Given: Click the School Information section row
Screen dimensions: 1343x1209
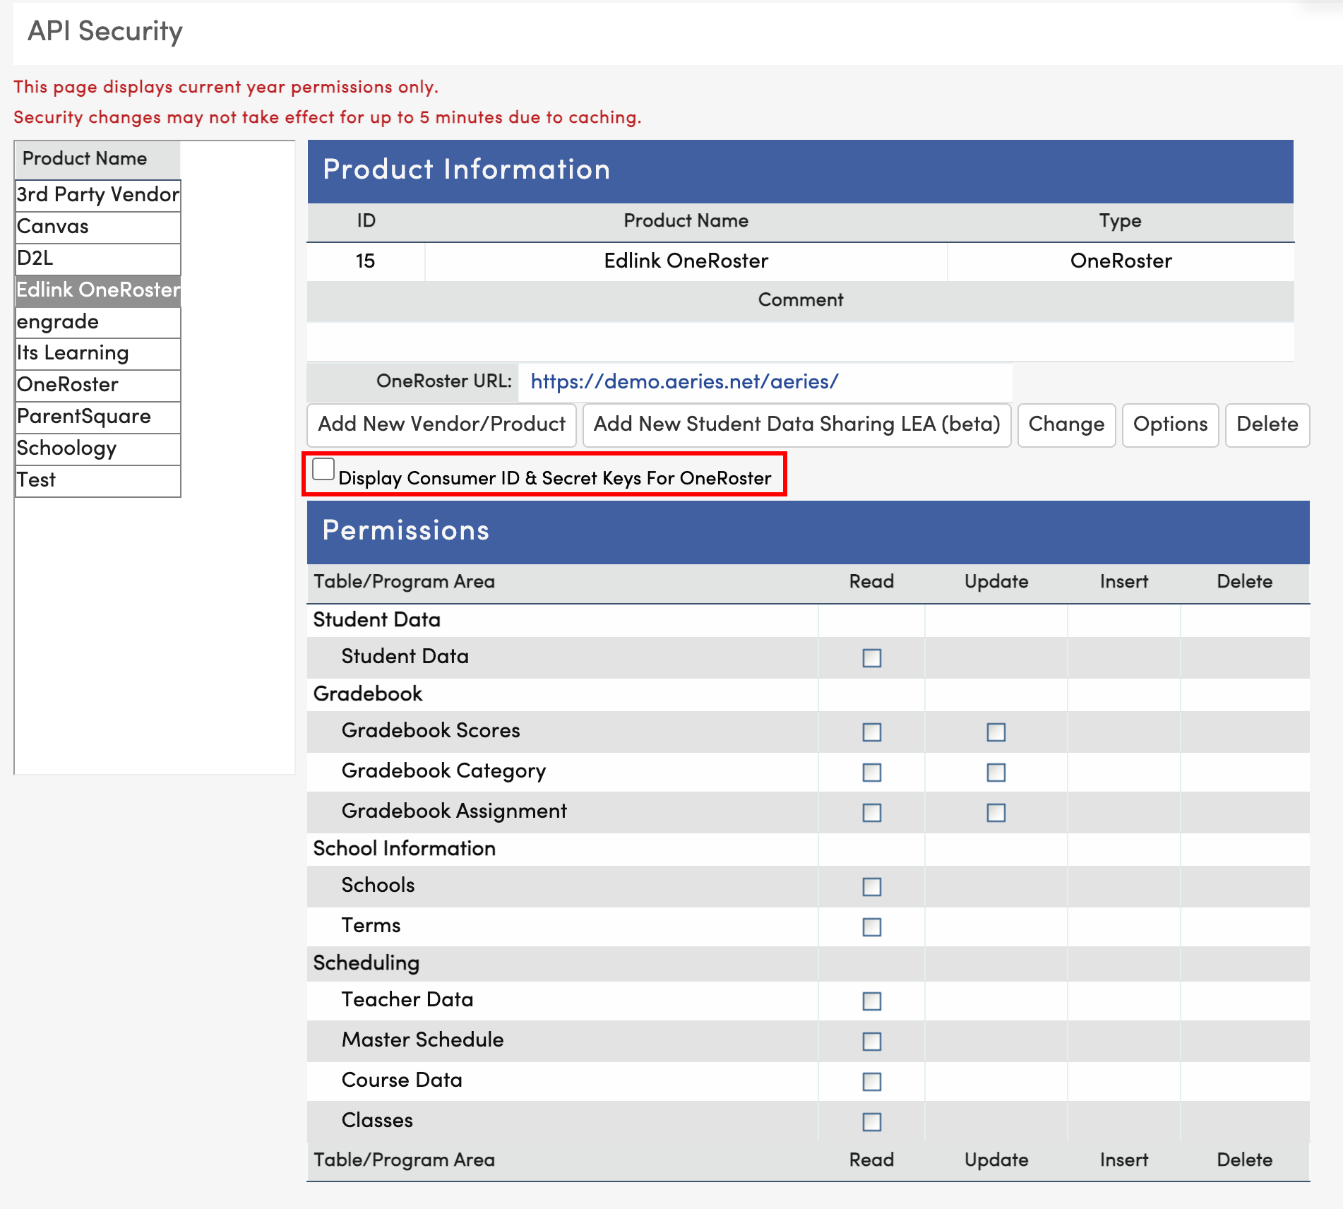Looking at the screenshot, I should click(x=808, y=849).
